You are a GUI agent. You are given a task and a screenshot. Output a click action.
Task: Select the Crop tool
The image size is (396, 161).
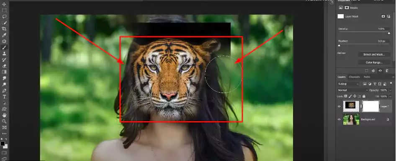(x=4, y=29)
